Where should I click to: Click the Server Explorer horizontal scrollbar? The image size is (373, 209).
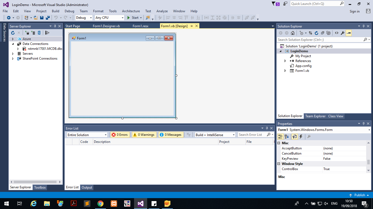(35, 182)
